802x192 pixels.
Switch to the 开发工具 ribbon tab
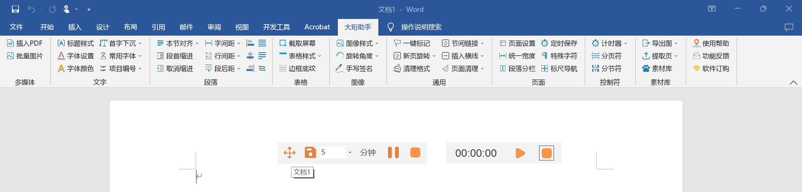[x=277, y=27]
